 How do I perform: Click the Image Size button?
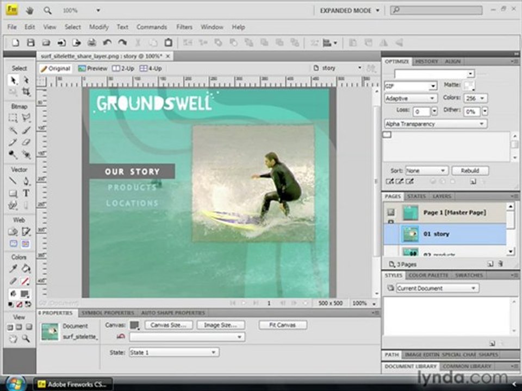220,325
